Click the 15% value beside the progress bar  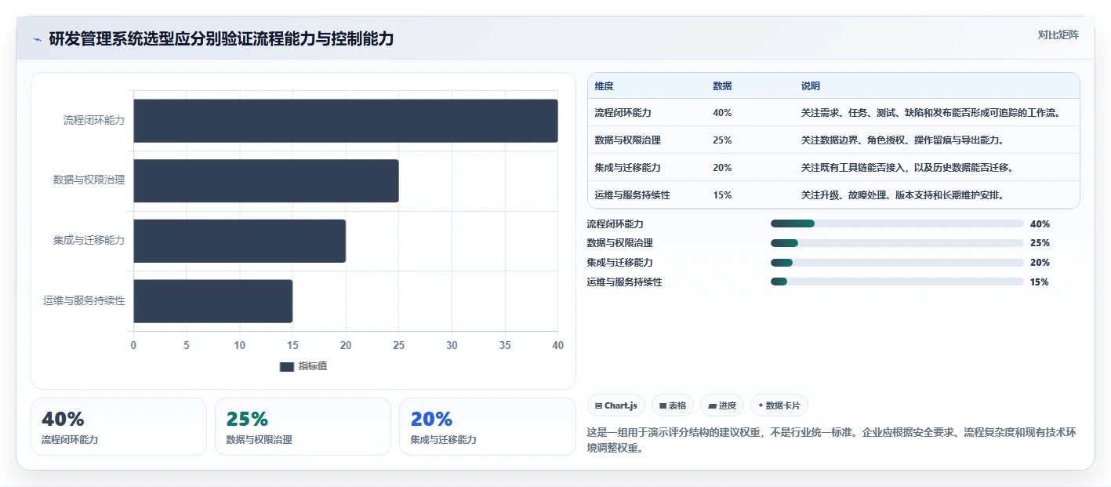click(1040, 282)
